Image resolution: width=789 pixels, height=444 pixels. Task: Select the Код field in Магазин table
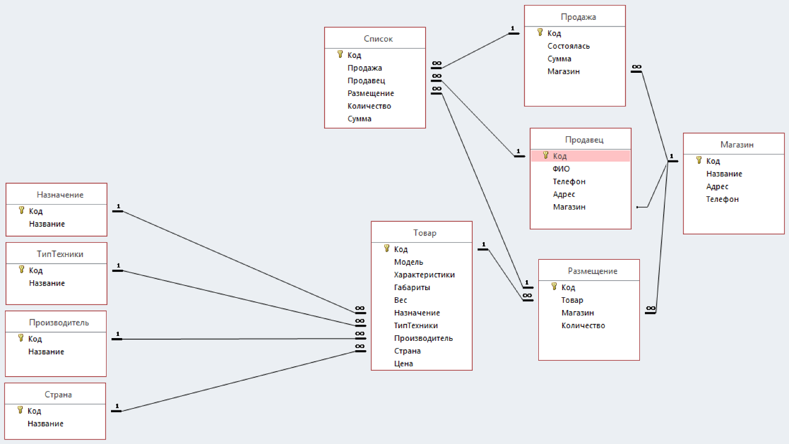(x=734, y=161)
